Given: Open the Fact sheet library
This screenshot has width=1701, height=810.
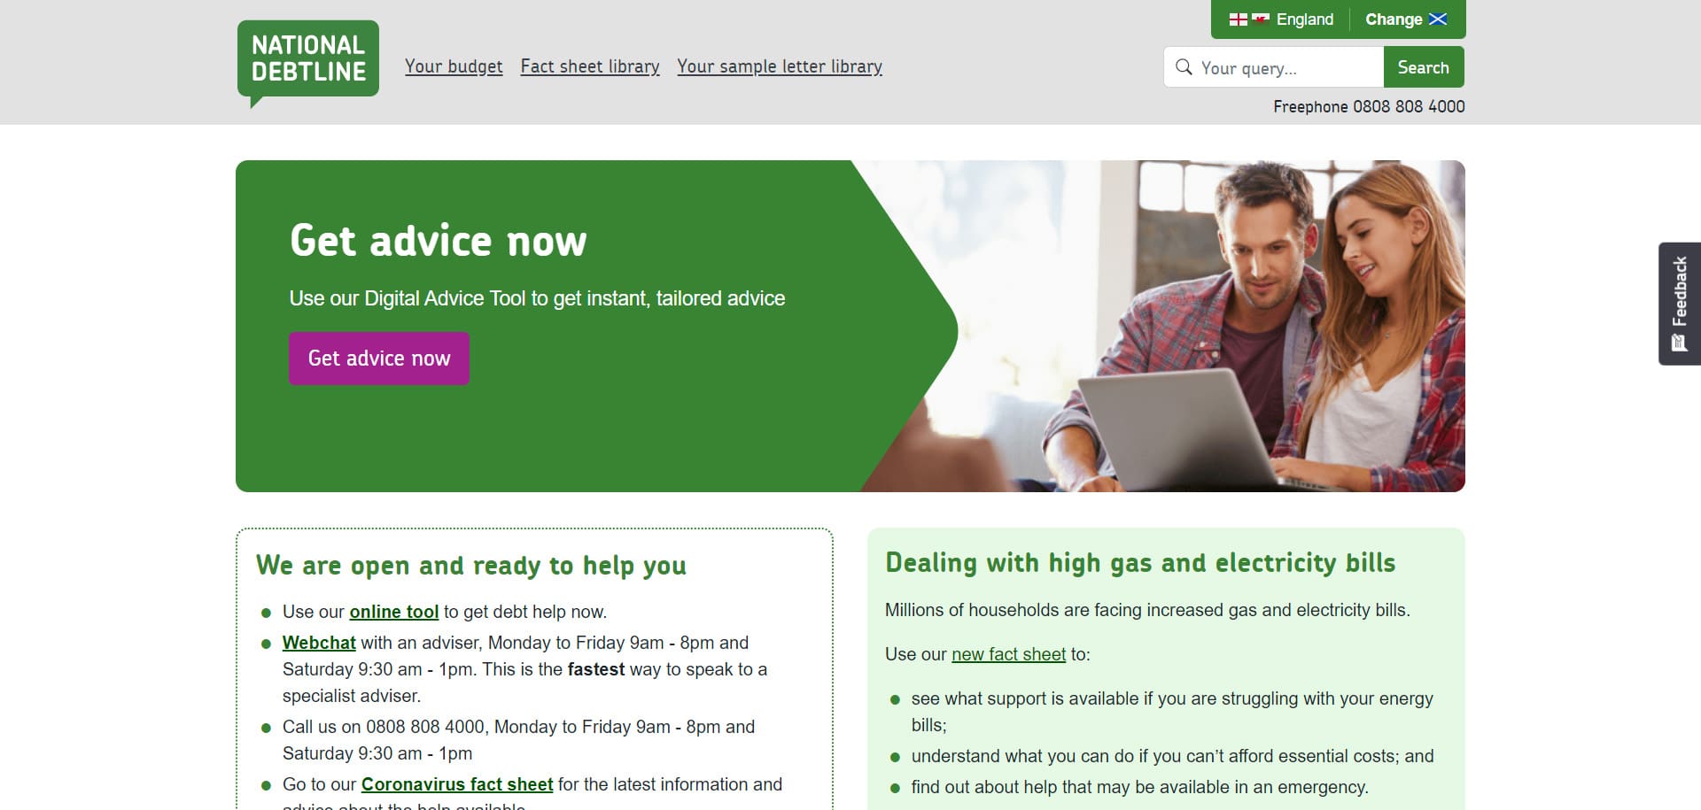Looking at the screenshot, I should [590, 66].
